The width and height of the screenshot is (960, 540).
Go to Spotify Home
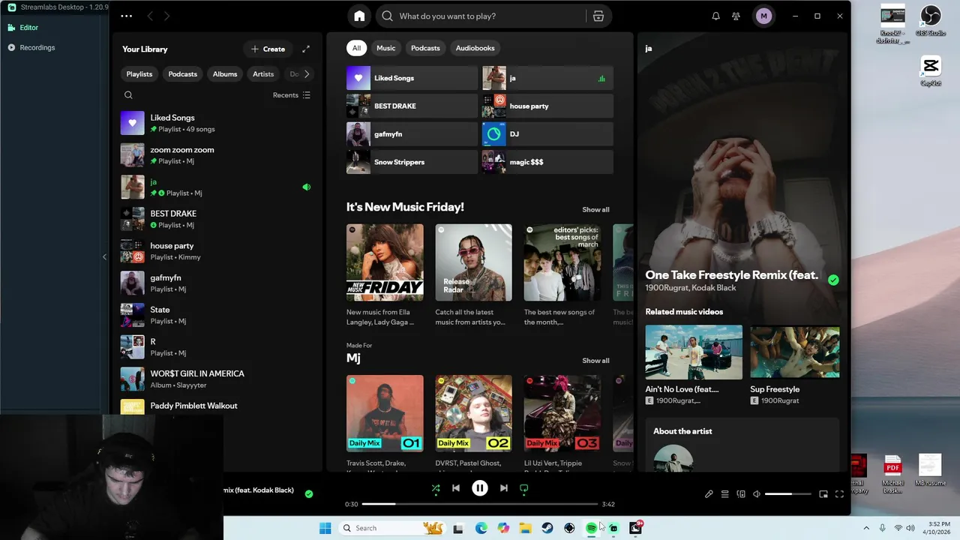click(359, 16)
